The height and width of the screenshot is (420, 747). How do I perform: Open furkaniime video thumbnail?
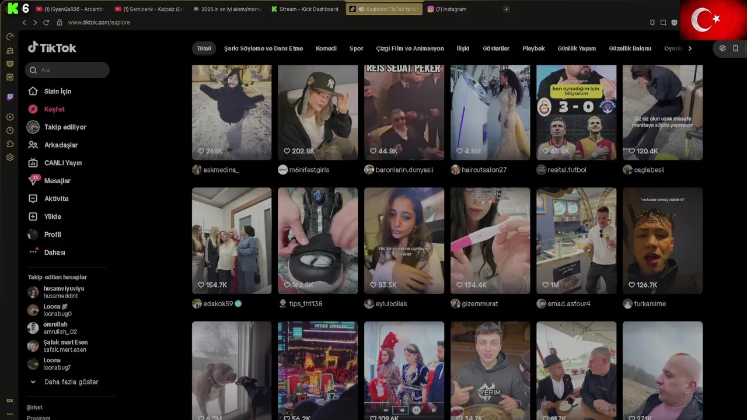(x=662, y=240)
